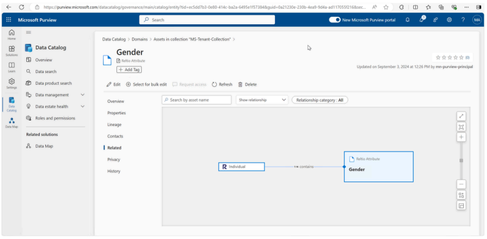Rate the asset with the fifth star
Viewport: 487px width, 239px height.
(x=461, y=57)
